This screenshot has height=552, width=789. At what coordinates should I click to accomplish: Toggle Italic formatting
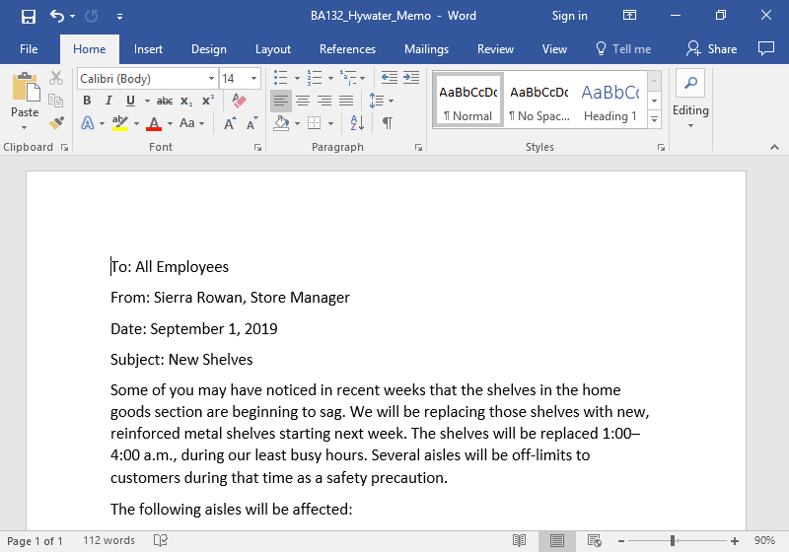[x=108, y=101]
